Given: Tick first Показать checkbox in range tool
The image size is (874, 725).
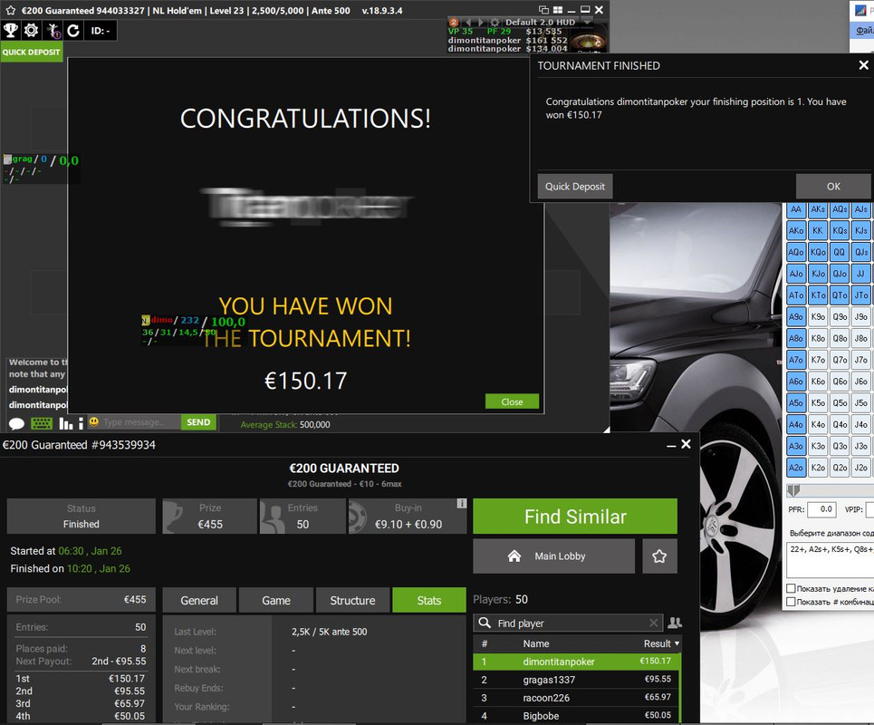Looking at the screenshot, I should [x=791, y=588].
